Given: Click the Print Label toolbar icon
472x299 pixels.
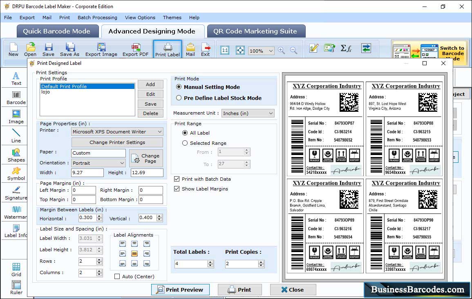Looking at the screenshot, I should click(168, 50).
